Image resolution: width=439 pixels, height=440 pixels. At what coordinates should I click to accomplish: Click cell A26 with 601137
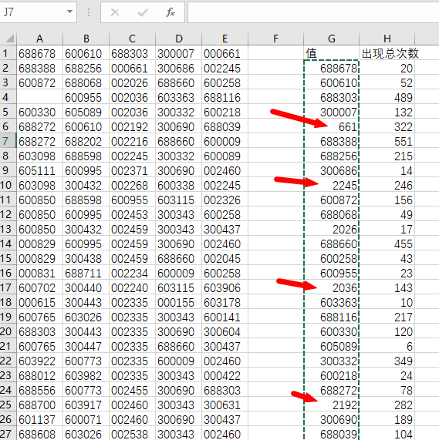point(40,419)
